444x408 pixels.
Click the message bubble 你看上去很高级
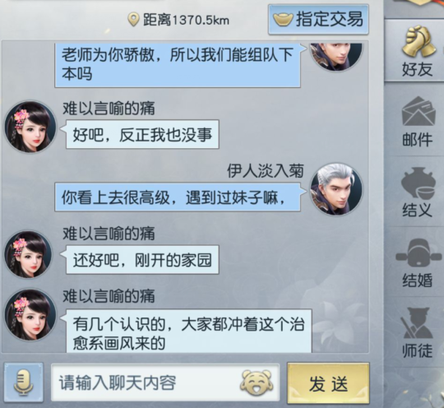point(178,197)
